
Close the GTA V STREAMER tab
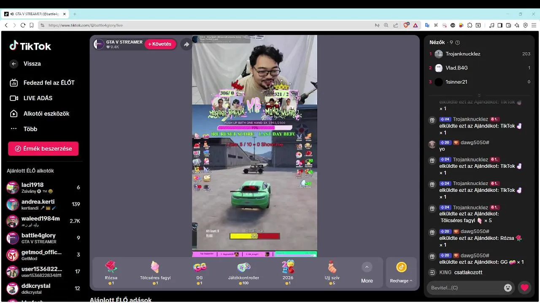click(65, 14)
